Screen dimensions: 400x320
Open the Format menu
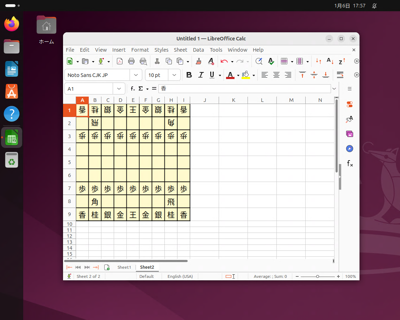click(x=140, y=50)
